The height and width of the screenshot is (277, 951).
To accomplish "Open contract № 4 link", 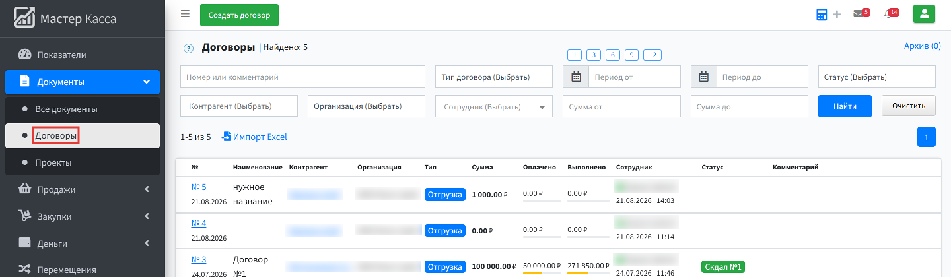I will point(199,223).
